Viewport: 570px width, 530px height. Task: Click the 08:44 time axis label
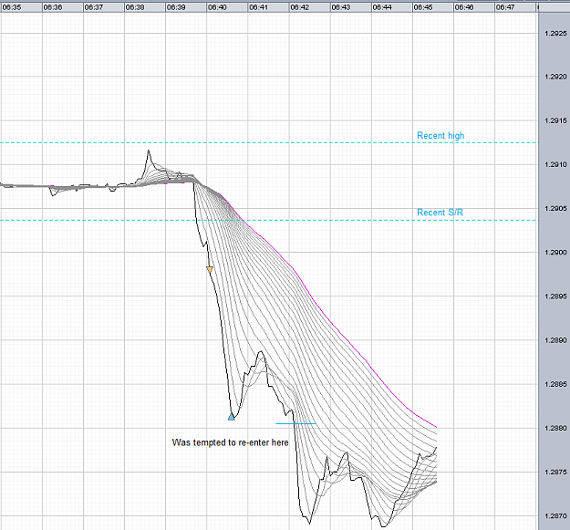point(382,7)
